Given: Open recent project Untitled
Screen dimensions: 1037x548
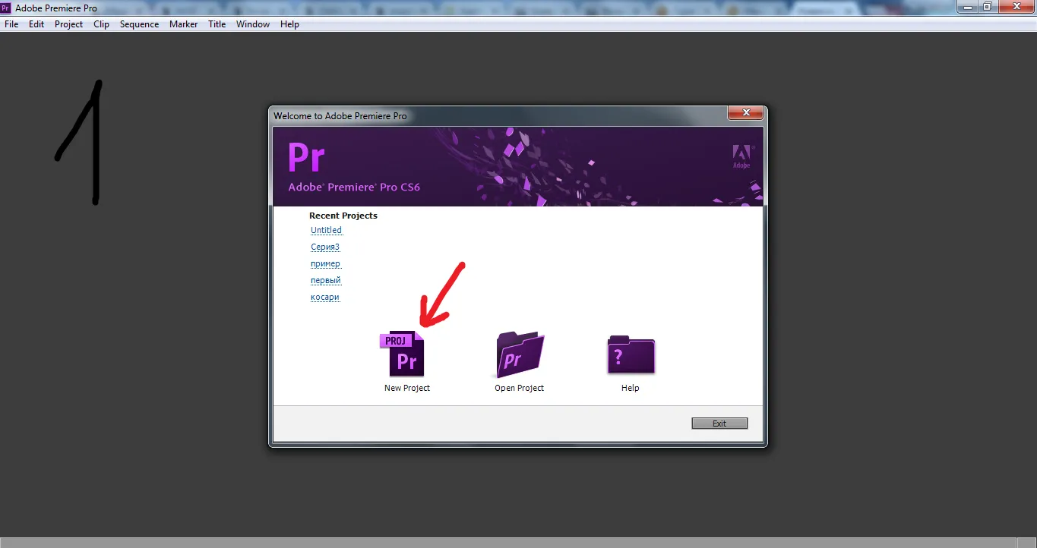Looking at the screenshot, I should point(326,230).
